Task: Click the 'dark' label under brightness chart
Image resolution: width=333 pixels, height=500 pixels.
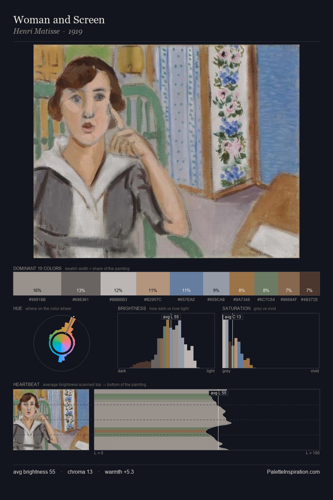Action: click(122, 371)
